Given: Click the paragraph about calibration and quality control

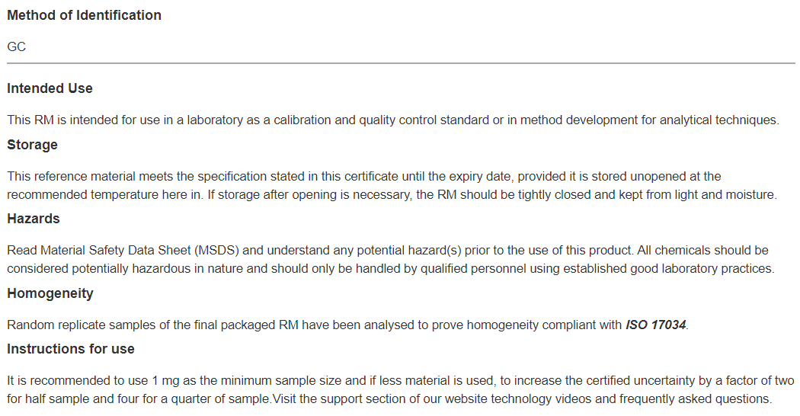Looking at the screenshot, I should click(393, 120).
